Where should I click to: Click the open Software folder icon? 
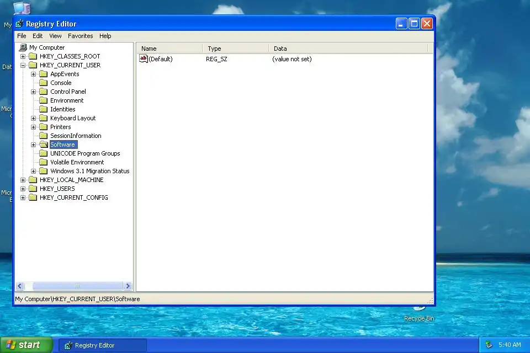pyautogui.click(x=43, y=145)
